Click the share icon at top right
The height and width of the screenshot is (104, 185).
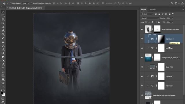pyautogui.click(x=182, y=3)
